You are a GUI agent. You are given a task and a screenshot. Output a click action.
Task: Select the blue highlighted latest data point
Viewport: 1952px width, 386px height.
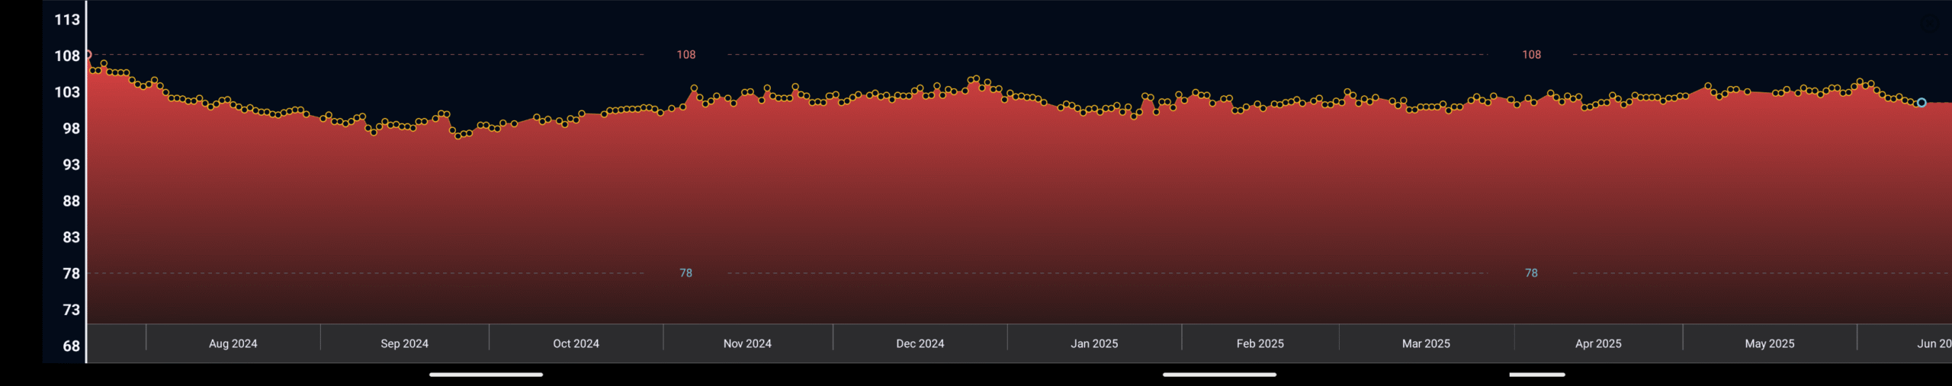(x=1921, y=103)
